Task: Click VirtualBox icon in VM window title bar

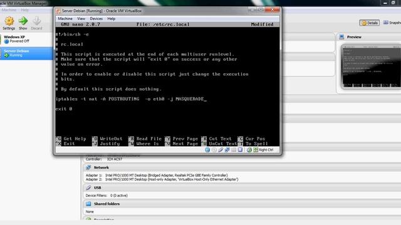Action: click(x=58, y=11)
